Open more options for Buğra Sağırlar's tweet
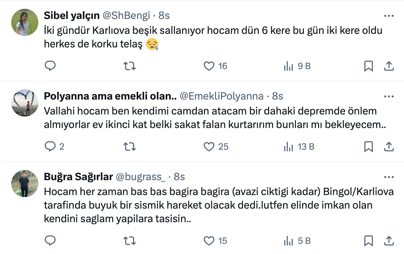 (x=388, y=177)
